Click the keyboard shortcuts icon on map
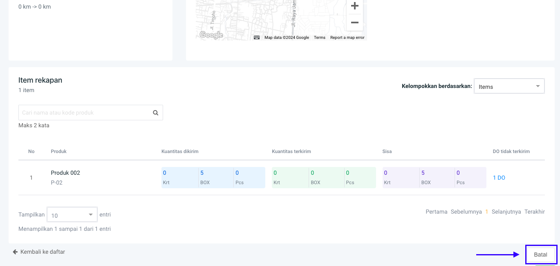Viewport: 560px width, 266px height. tap(257, 37)
